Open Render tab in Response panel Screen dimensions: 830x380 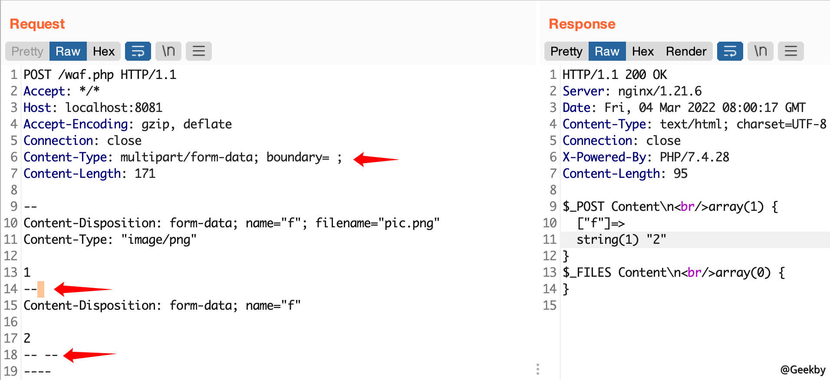pyautogui.click(x=686, y=51)
